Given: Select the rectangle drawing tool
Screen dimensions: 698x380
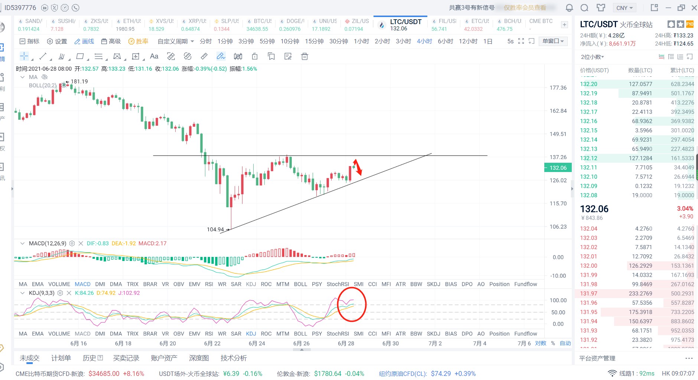Looking at the screenshot, I should [79, 56].
